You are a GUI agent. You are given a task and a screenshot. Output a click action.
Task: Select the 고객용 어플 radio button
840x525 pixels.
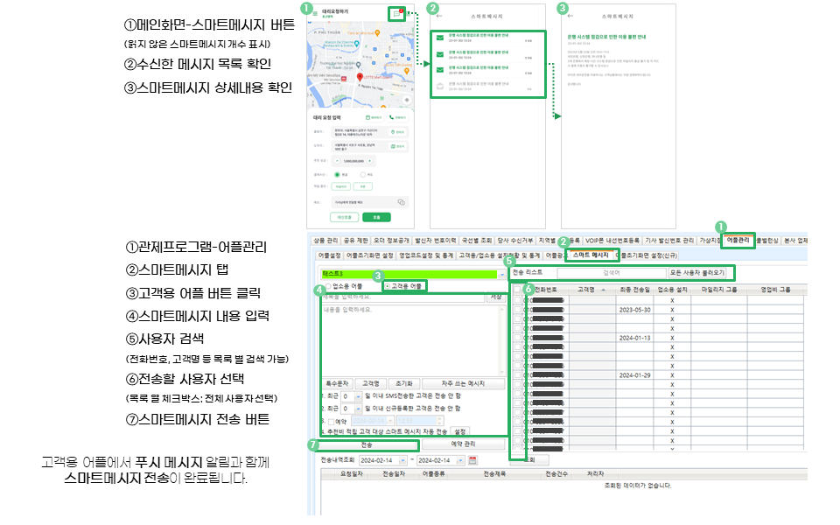(388, 286)
